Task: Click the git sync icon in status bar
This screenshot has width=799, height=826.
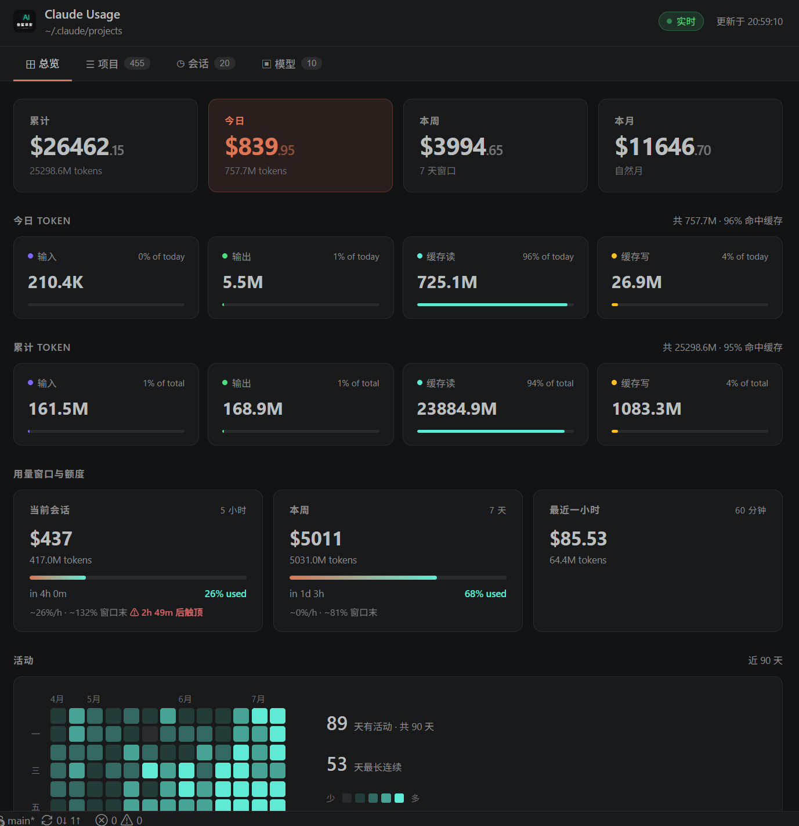Action: pos(47,820)
